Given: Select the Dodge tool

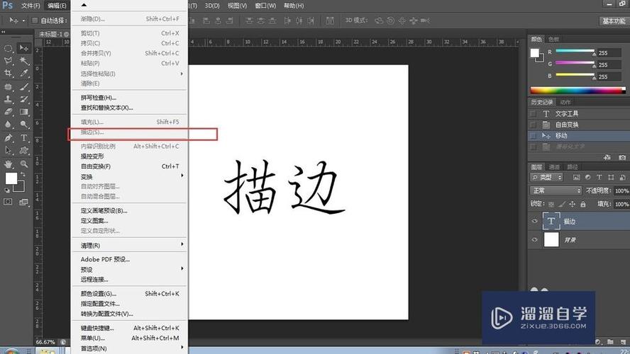Looking at the screenshot, I should click(24, 125).
